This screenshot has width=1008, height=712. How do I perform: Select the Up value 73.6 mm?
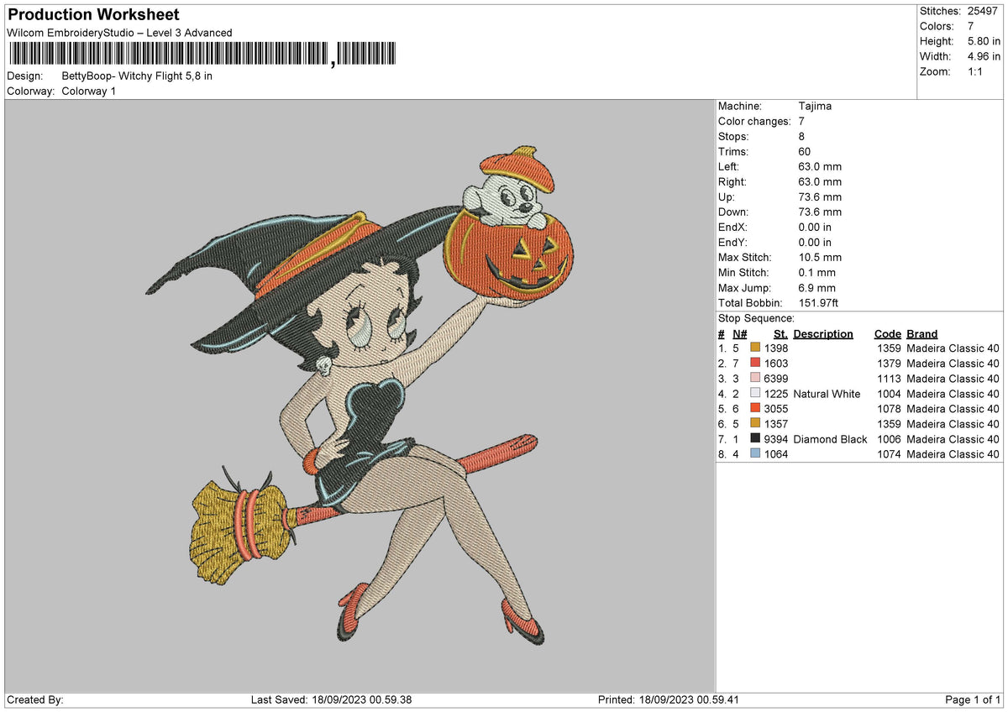(x=820, y=196)
